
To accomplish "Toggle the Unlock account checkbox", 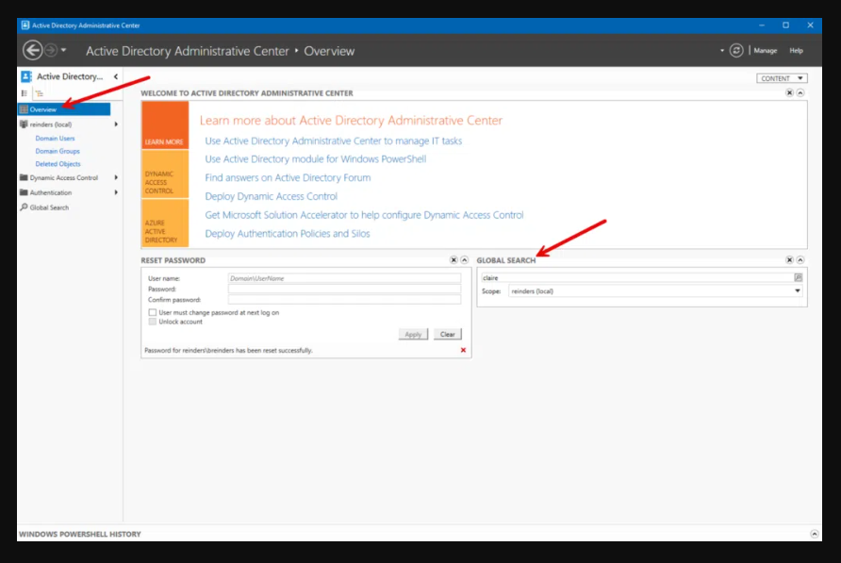I will click(x=153, y=322).
